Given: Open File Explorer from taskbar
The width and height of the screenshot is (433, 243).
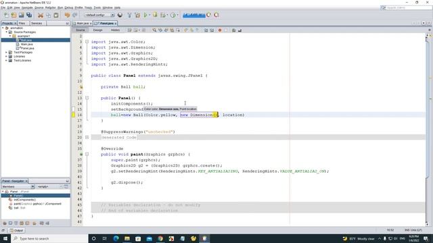Looking at the screenshot, I should click(x=127, y=238).
